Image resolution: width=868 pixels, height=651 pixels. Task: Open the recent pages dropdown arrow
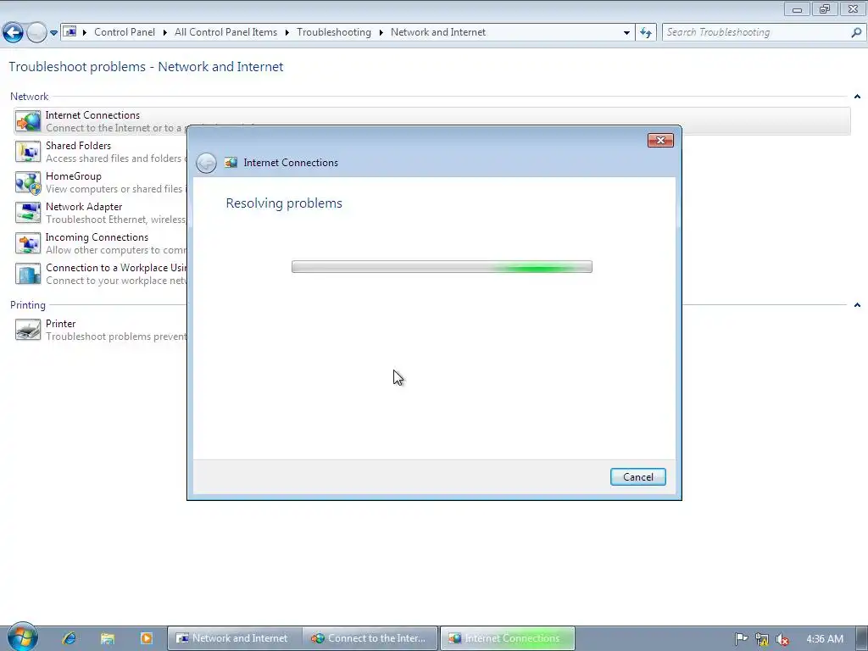point(53,33)
